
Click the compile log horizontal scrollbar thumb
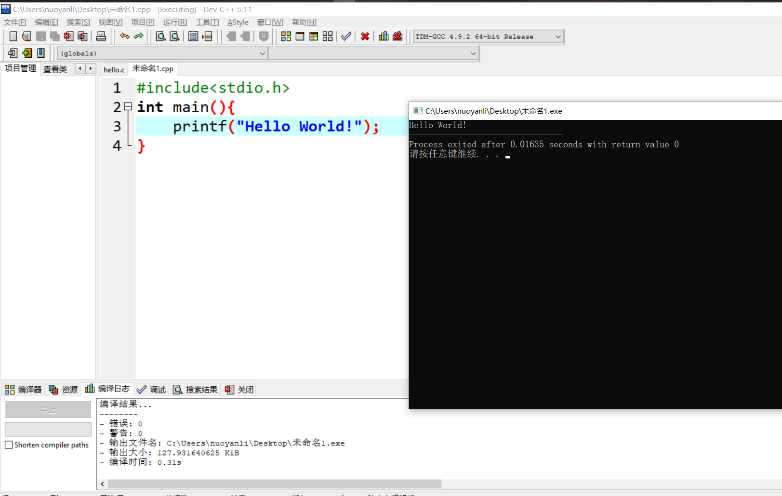coord(275,483)
